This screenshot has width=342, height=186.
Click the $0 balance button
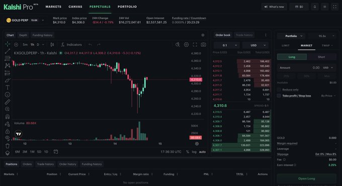(x=299, y=7)
